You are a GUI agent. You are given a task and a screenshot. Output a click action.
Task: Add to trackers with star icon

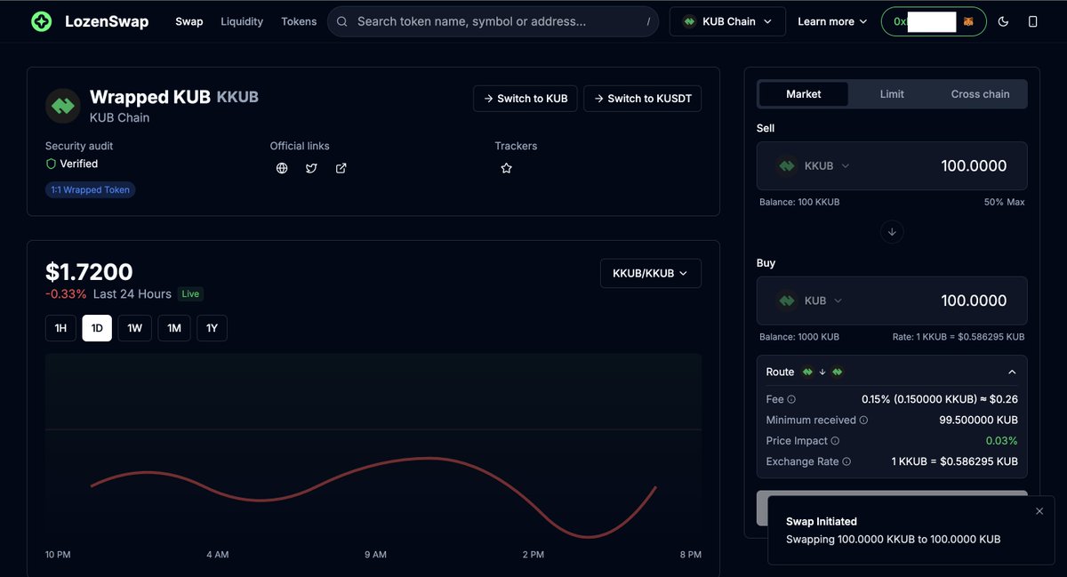click(506, 168)
